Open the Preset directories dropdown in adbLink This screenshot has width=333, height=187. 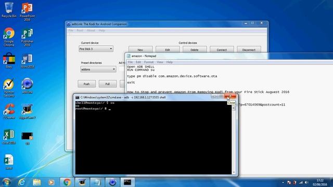[98, 69]
